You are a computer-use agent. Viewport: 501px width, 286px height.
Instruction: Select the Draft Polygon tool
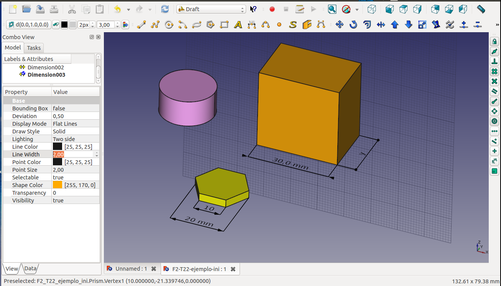(x=210, y=25)
